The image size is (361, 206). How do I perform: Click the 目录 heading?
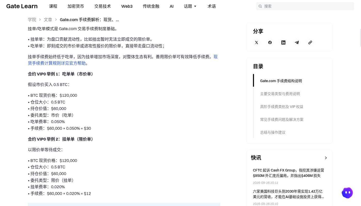(258, 66)
